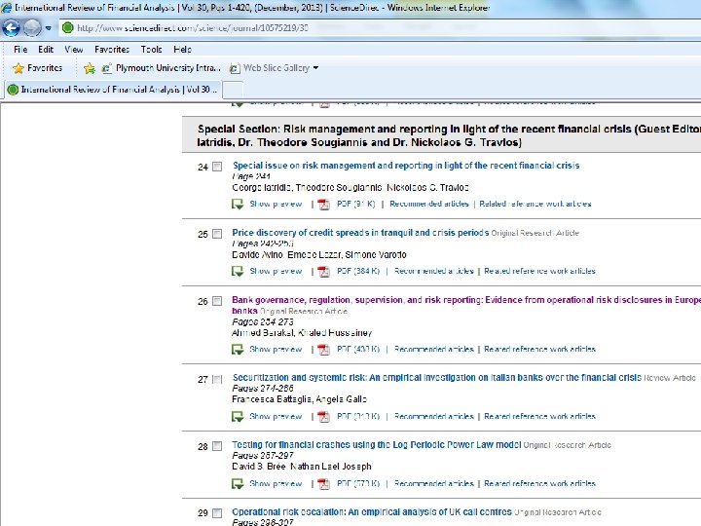Open Related reference work articles for article 24
The width and height of the screenshot is (701, 526).
click(535, 204)
